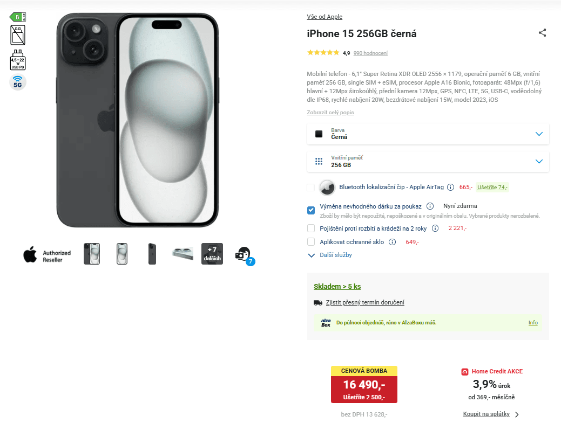Check the Apple AirTag add-on checkbox
The width and height of the screenshot is (561, 423).
click(310, 188)
